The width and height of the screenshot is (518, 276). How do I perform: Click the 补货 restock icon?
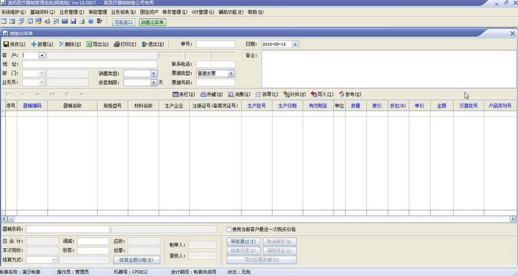(286, 94)
